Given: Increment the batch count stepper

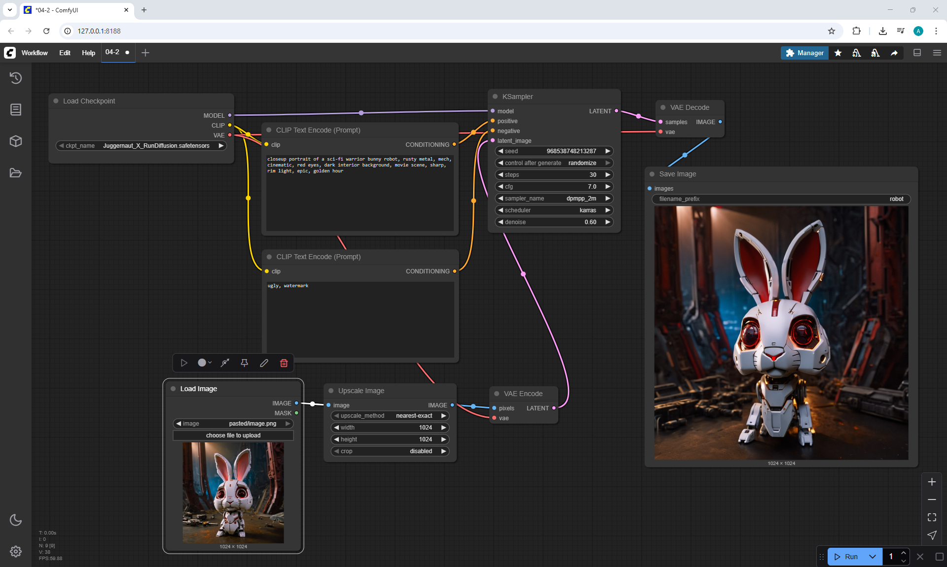Looking at the screenshot, I should tap(903, 553).
